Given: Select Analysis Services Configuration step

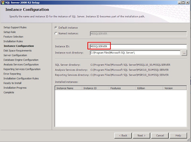Looking at the screenshot, I should pos(21,64).
